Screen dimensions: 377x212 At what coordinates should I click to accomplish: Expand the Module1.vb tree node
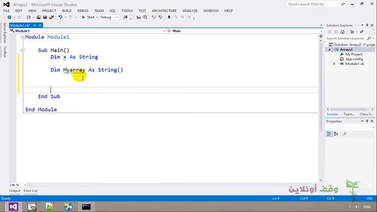334,64
